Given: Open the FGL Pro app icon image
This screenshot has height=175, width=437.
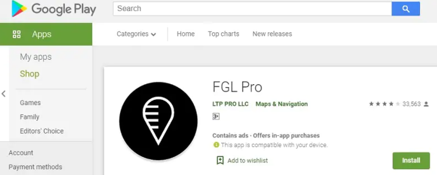Looking at the screenshot, I should point(158,121).
